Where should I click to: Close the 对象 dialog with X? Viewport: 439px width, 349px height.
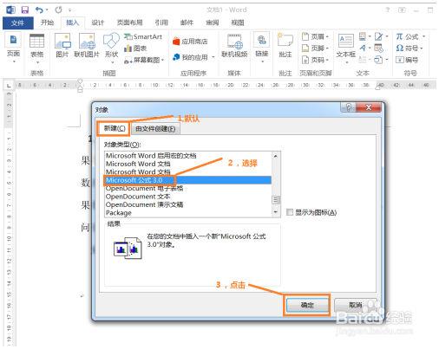click(x=369, y=108)
